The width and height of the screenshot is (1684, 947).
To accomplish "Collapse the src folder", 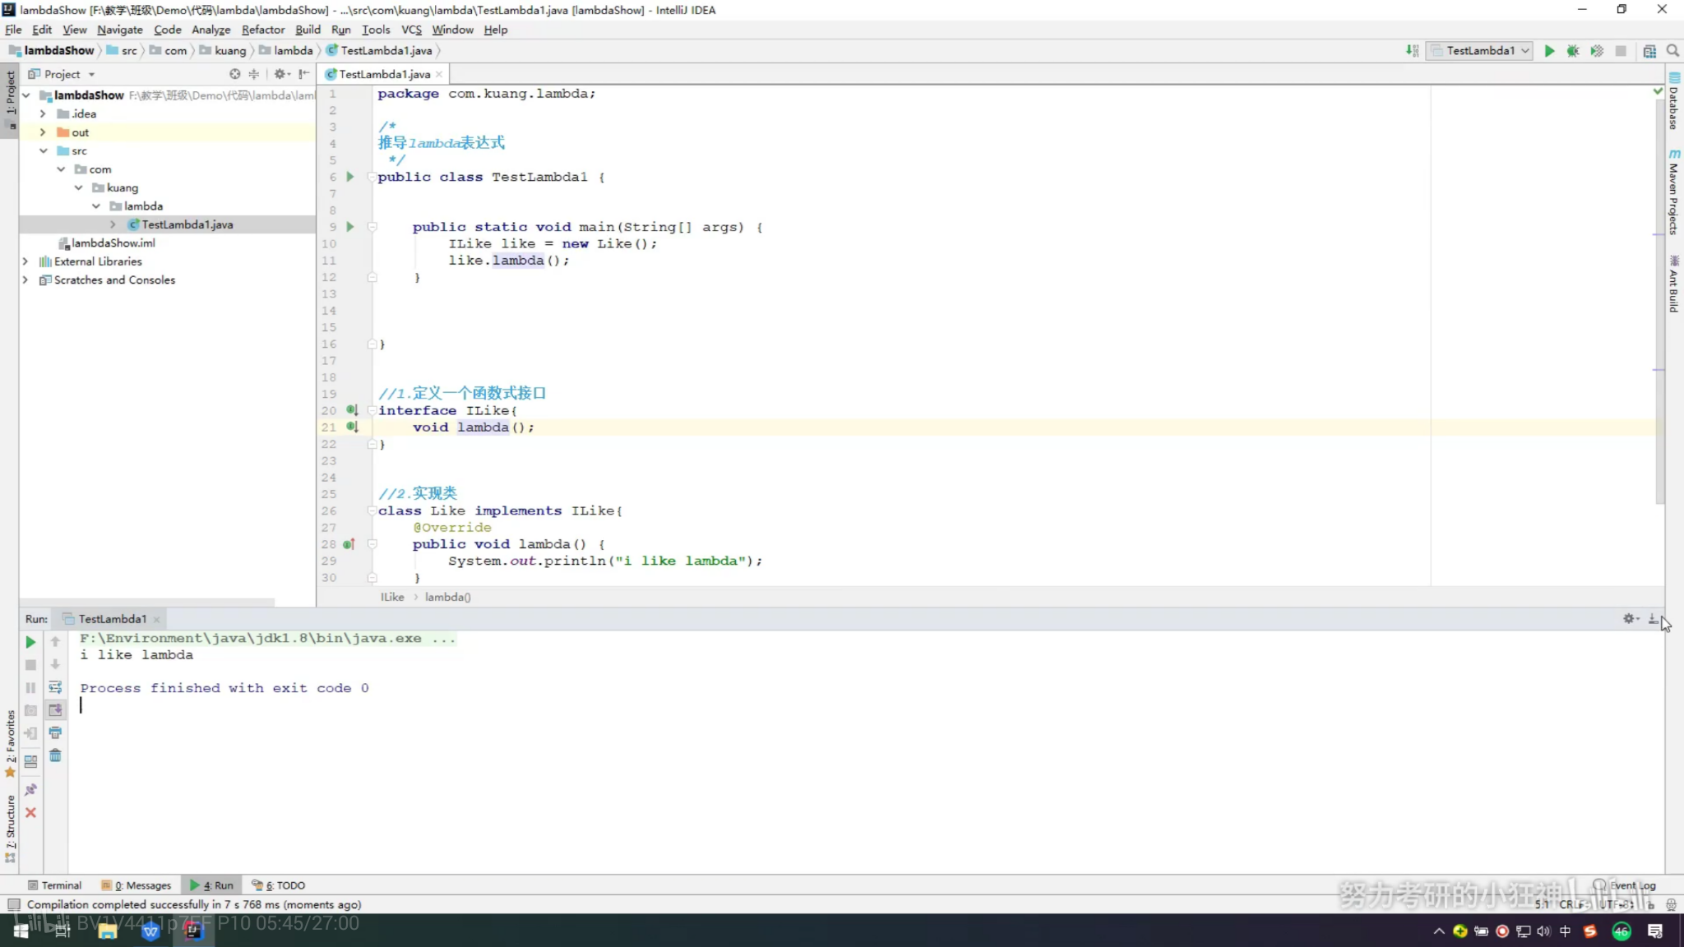I will coord(44,151).
